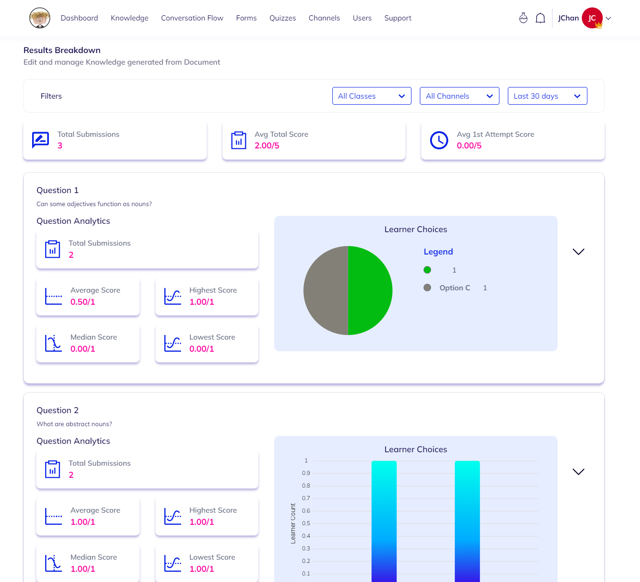Expand Question 1 details chevron
640x582 pixels.
point(578,252)
